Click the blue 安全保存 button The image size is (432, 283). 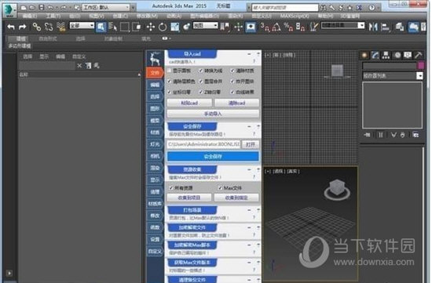[213, 157]
